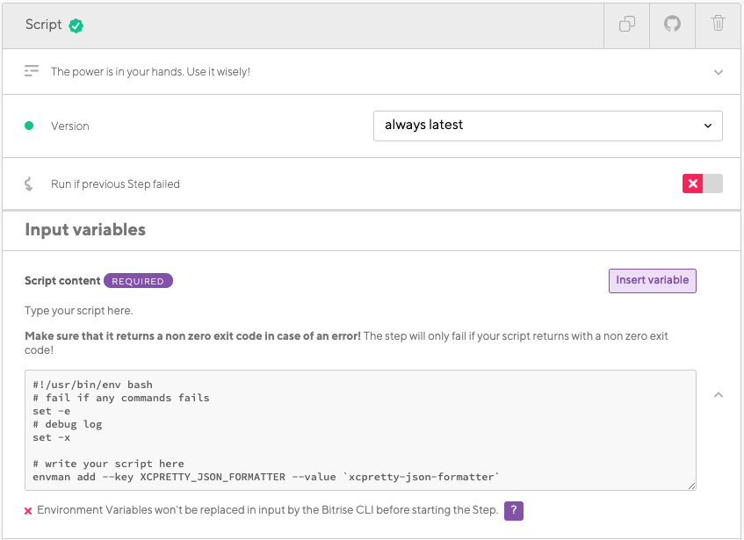Viewport: 744px width, 540px height.
Task: Click the trash delete Step icon
Action: point(718,25)
